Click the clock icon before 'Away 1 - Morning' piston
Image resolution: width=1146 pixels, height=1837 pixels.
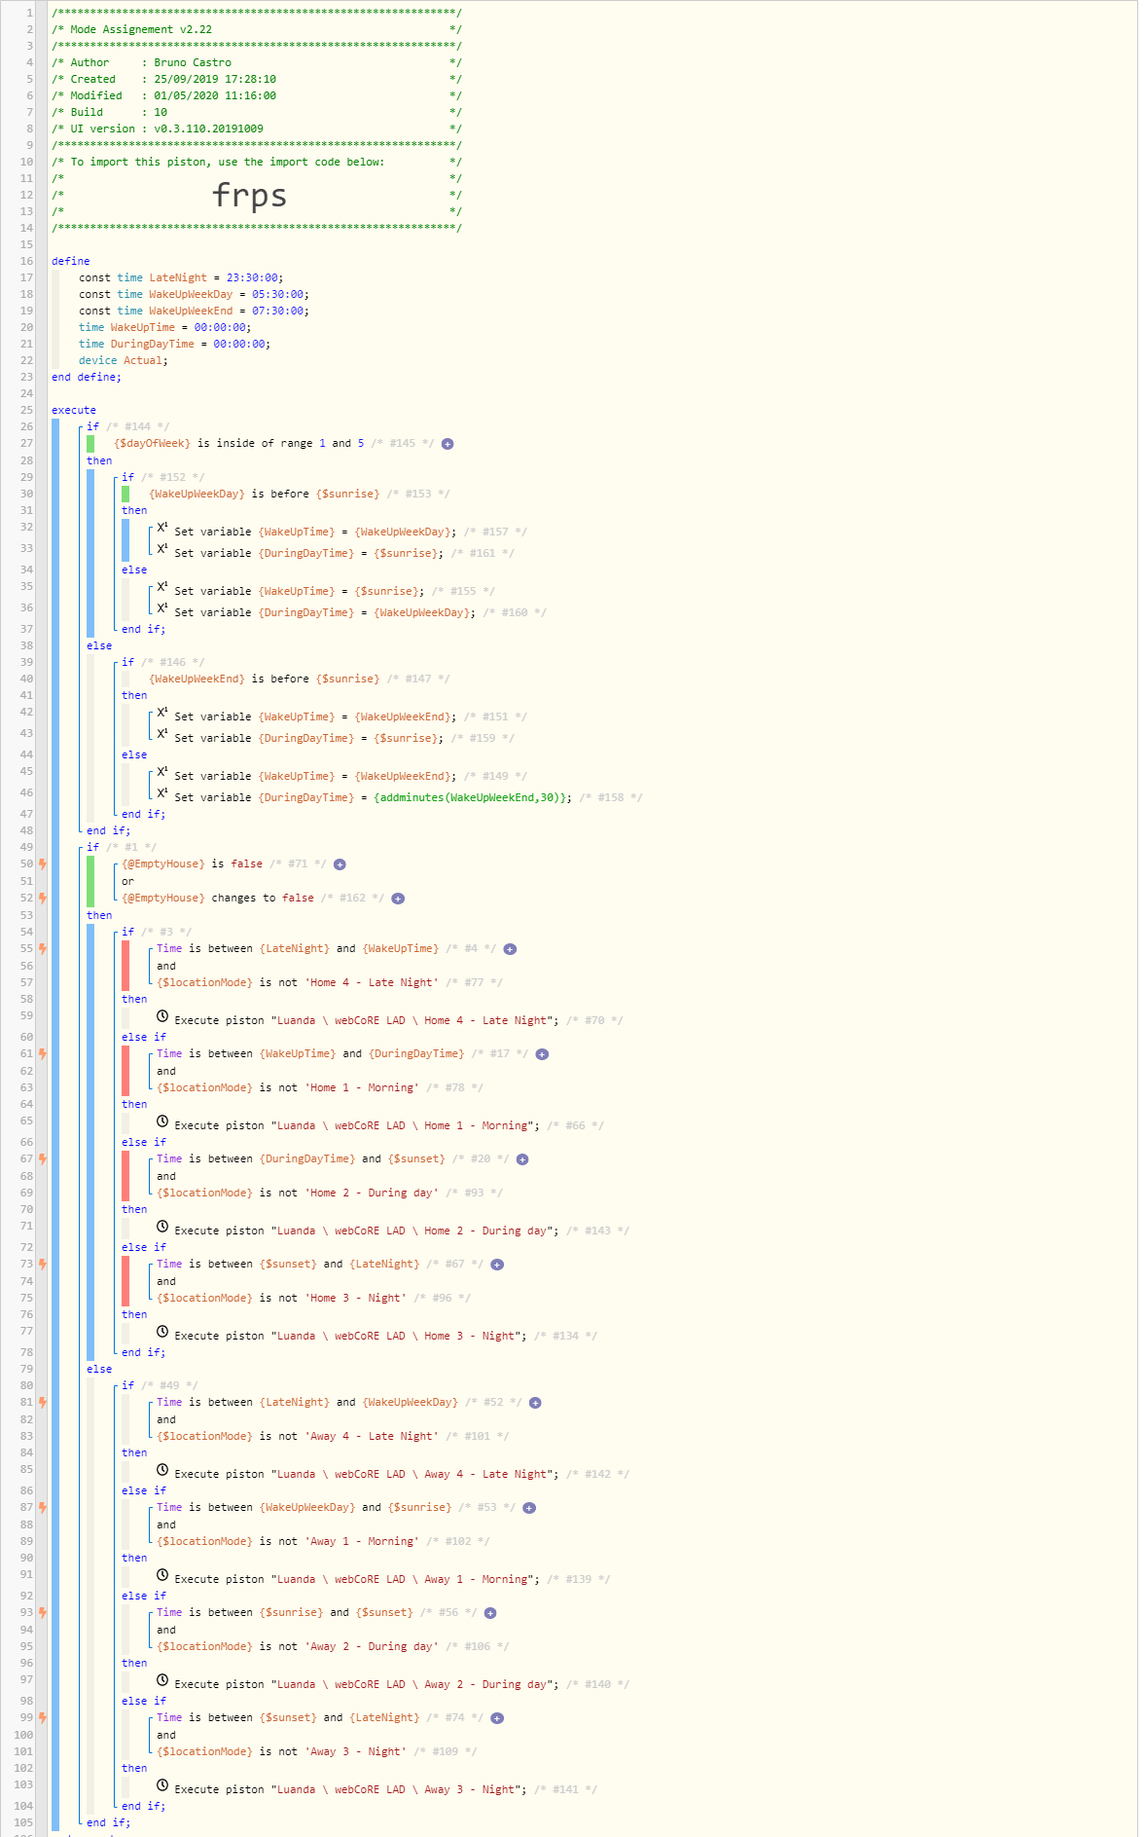(x=162, y=1575)
